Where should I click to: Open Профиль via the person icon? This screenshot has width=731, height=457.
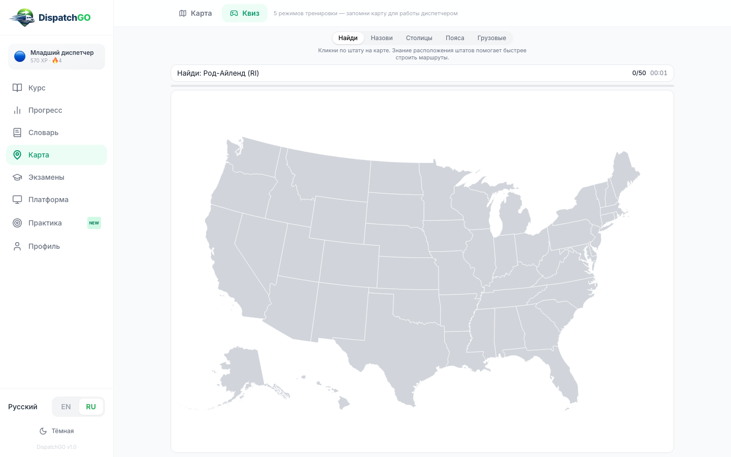[17, 246]
